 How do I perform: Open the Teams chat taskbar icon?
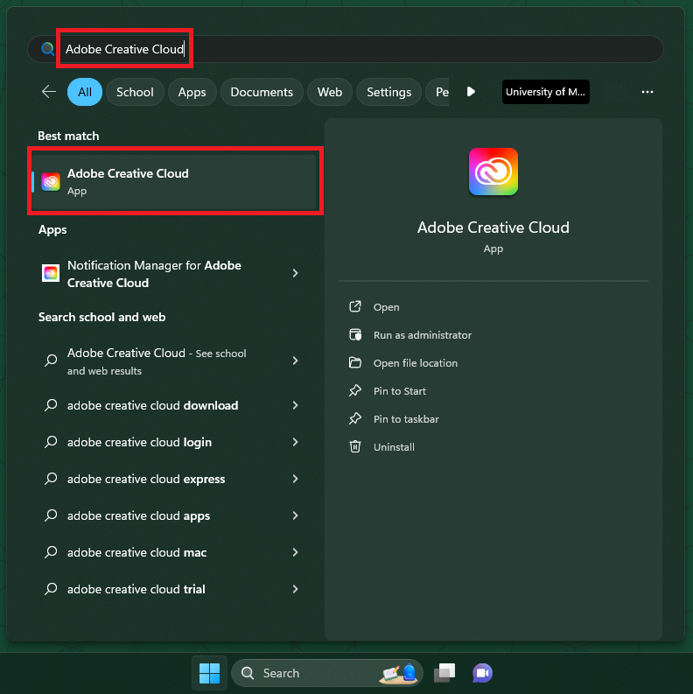[x=482, y=673]
